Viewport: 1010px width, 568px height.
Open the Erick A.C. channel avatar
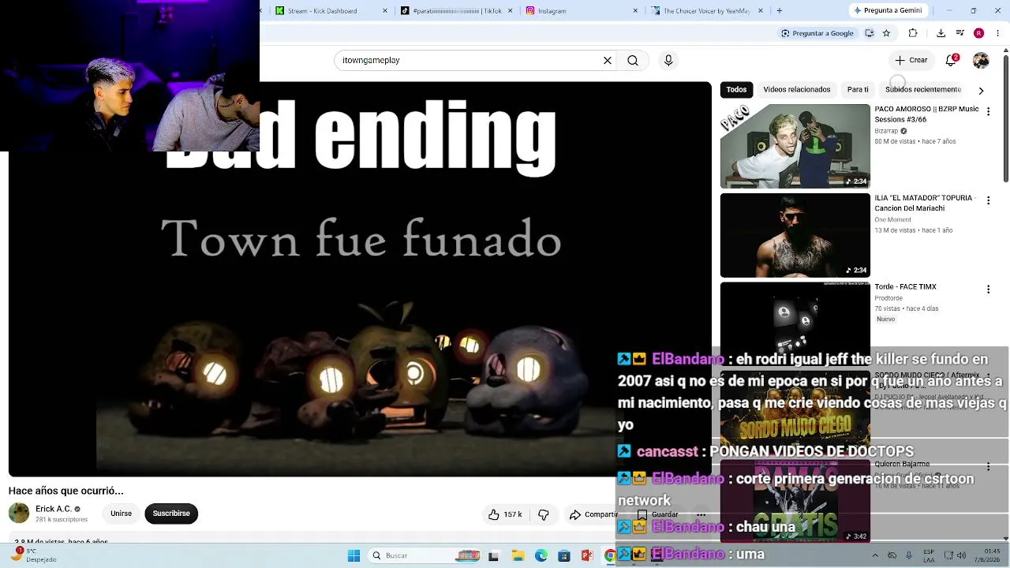tap(19, 514)
